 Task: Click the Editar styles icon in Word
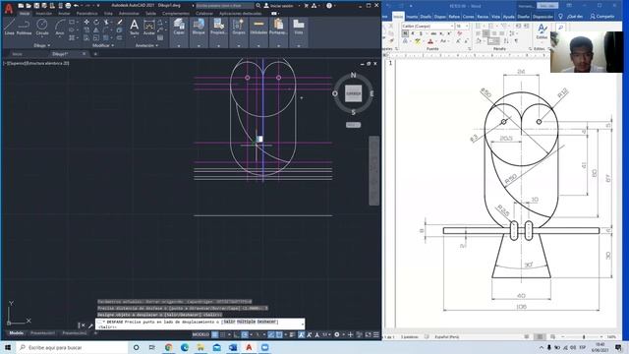click(x=542, y=31)
